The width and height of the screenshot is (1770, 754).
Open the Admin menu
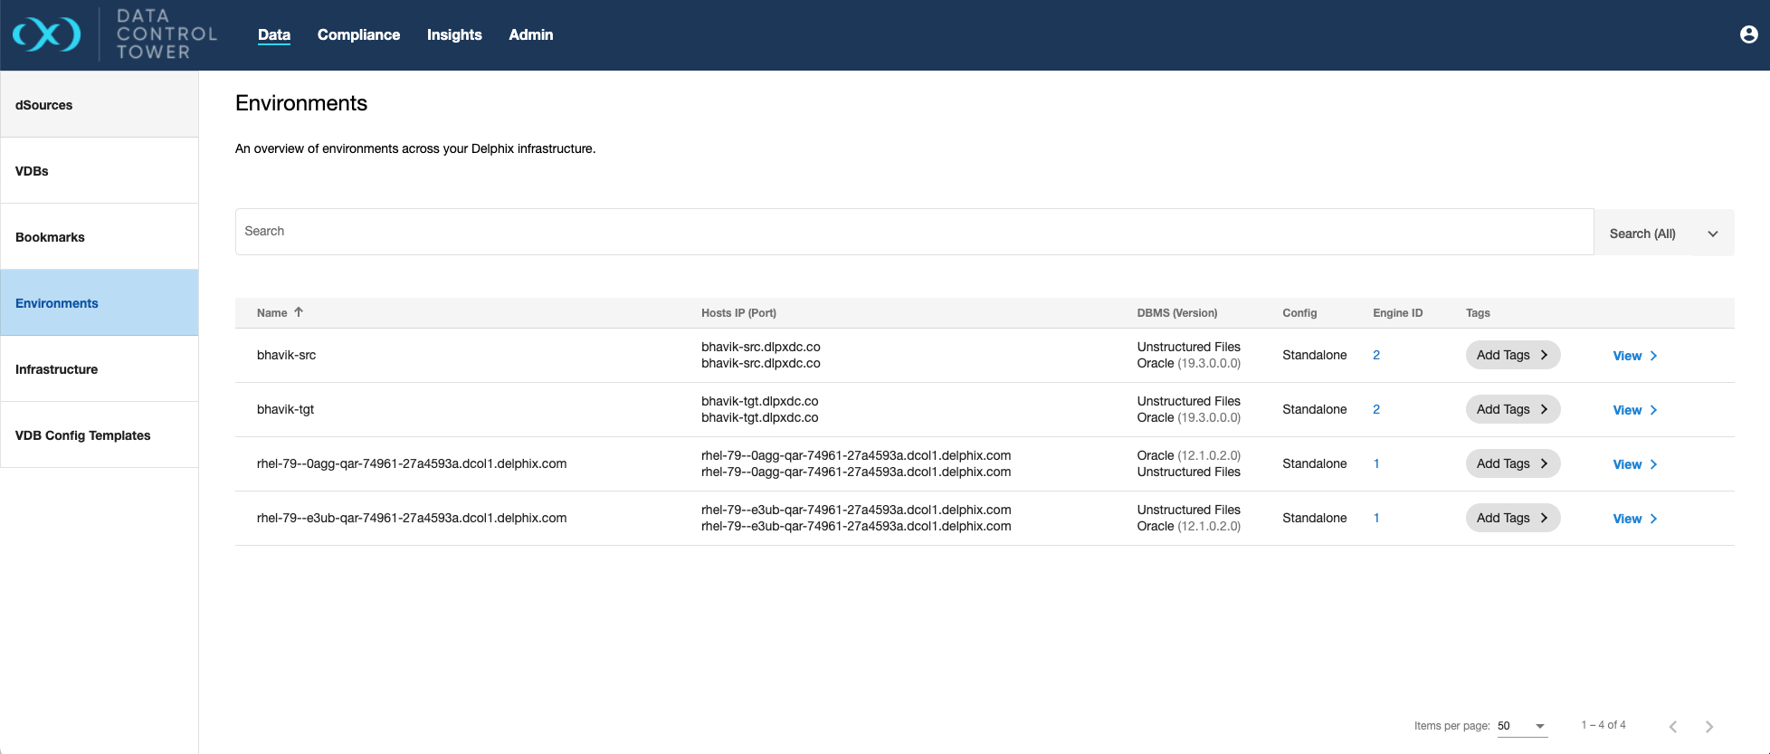click(530, 34)
